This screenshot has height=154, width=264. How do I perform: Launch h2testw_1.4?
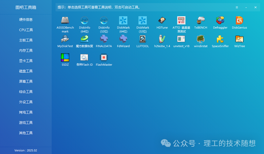tap(162, 42)
